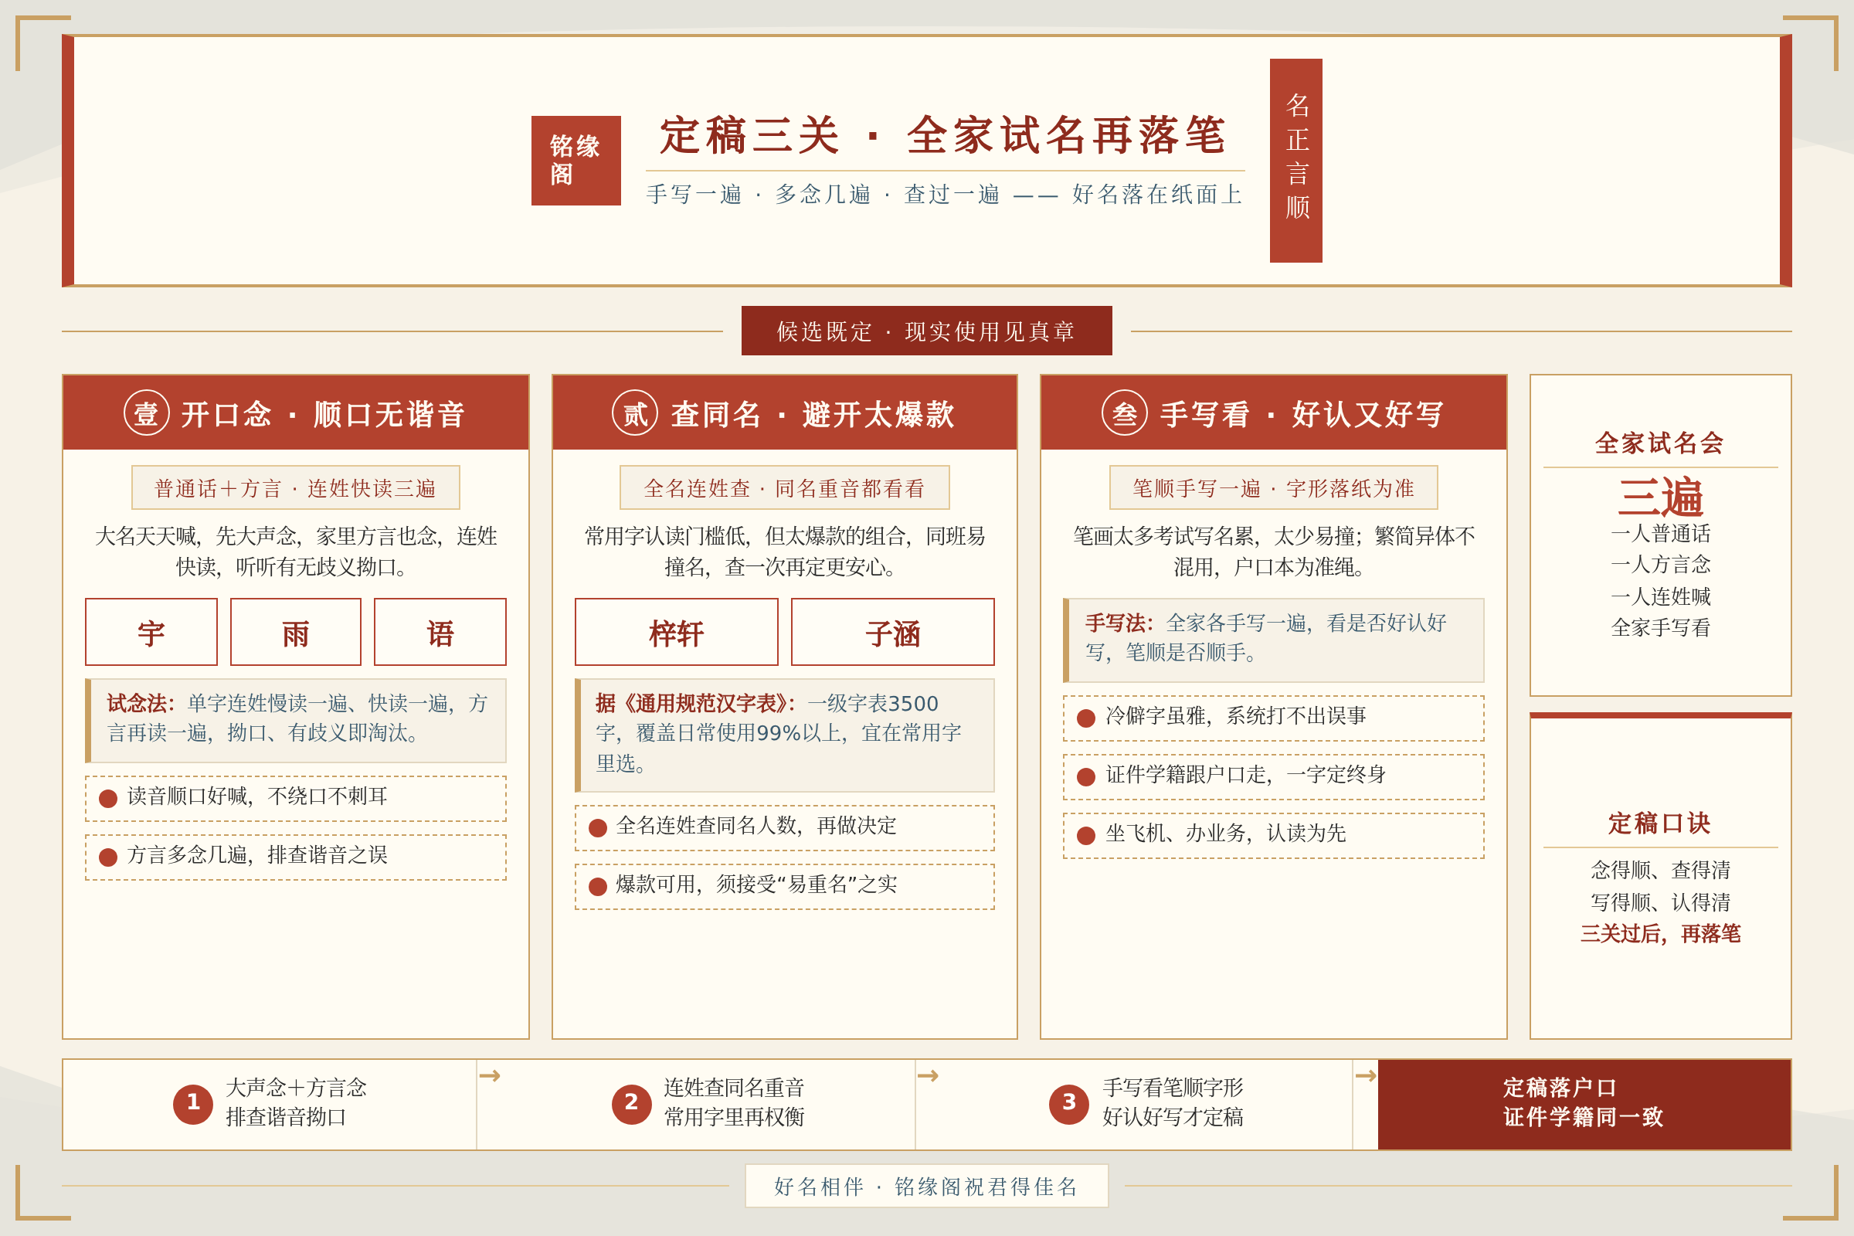Viewport: 1854px width, 1236px height.
Task: Click bullet dot beside 爆款可用
Action: (x=597, y=887)
